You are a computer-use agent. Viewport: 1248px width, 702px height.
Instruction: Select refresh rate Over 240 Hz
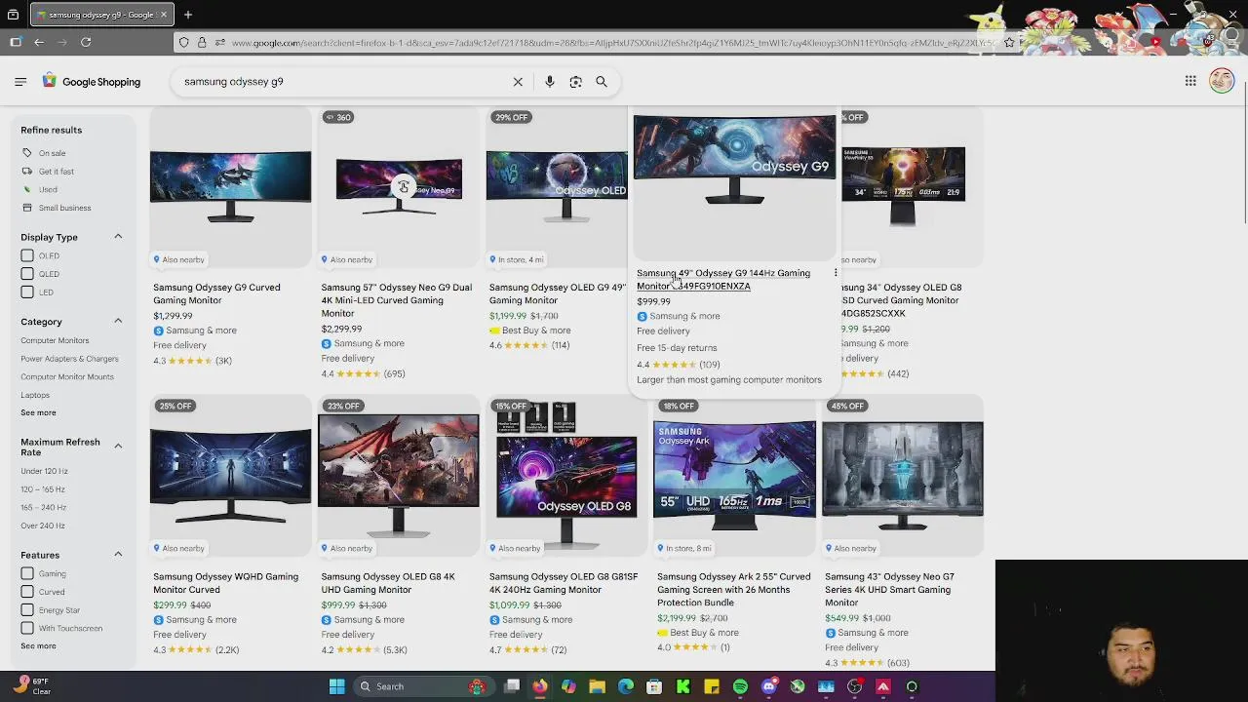43,526
